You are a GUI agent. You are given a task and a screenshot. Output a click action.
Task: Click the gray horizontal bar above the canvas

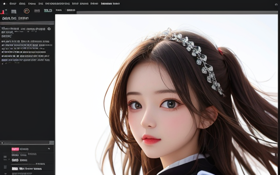pos(177,13)
